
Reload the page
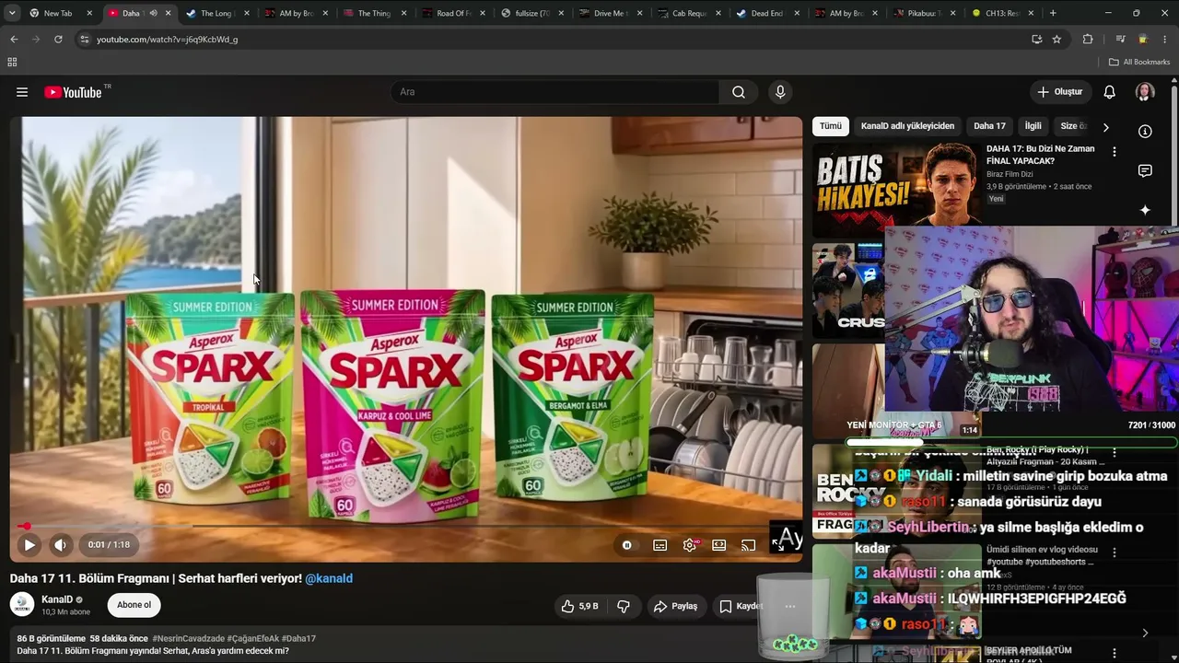[x=58, y=40]
